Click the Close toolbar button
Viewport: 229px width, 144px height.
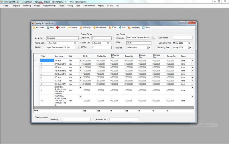pos(146,28)
